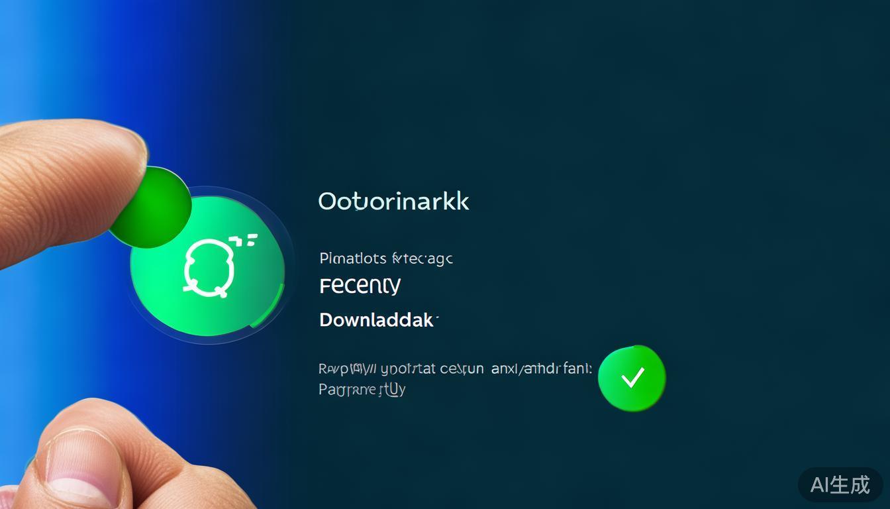Select the AI生成 watermark badge
Viewport: 890px width, 509px height.
[x=840, y=484]
